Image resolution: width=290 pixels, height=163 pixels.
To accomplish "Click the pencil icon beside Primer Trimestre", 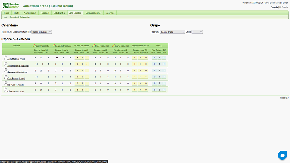I will [x=34, y=45].
